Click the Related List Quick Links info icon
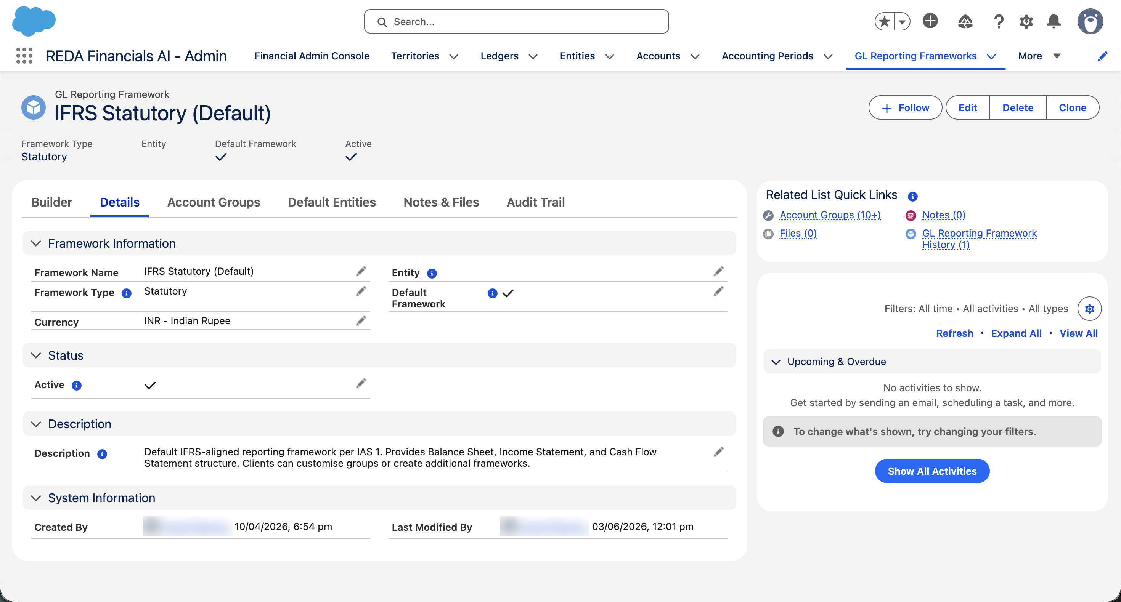Image resolution: width=1121 pixels, height=602 pixels. [912, 197]
